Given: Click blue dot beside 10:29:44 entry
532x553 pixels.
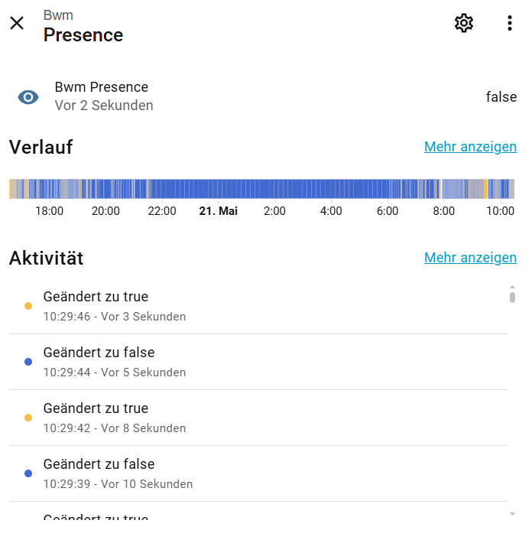Looking at the screenshot, I should [x=28, y=362].
